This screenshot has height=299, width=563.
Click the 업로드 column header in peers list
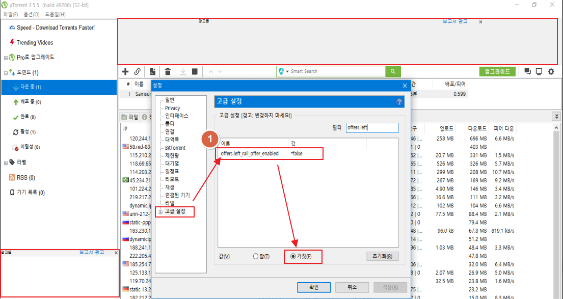tap(446, 128)
